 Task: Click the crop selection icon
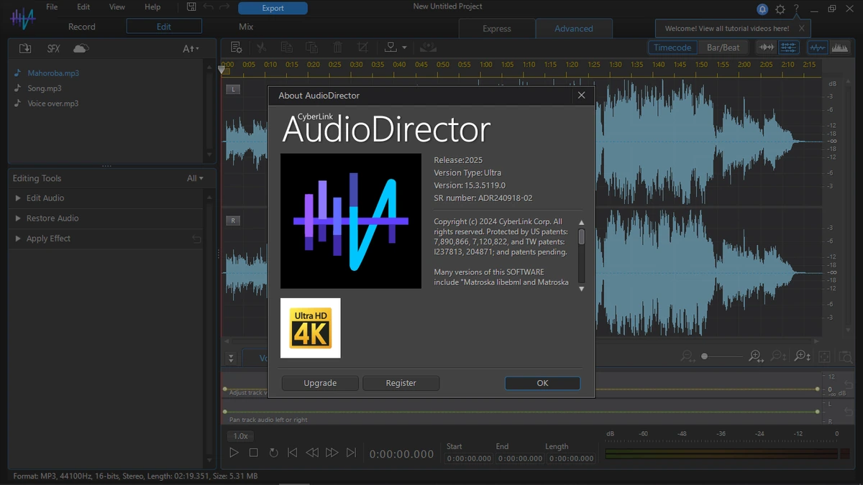362,47
